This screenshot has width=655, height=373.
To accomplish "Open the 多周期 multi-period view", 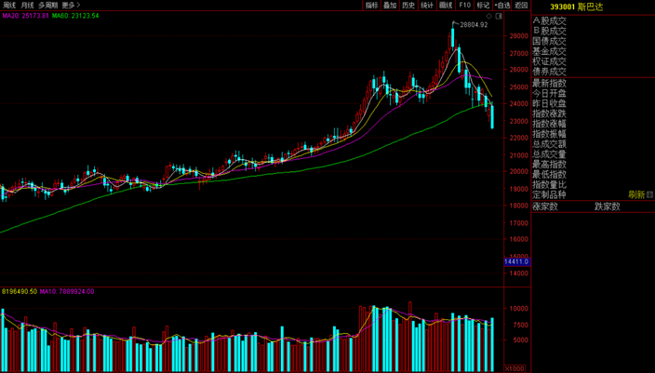I will (47, 5).
